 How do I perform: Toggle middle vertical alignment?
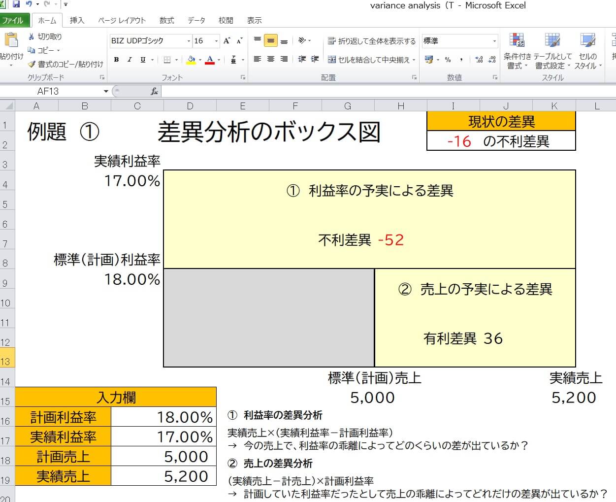(x=270, y=41)
